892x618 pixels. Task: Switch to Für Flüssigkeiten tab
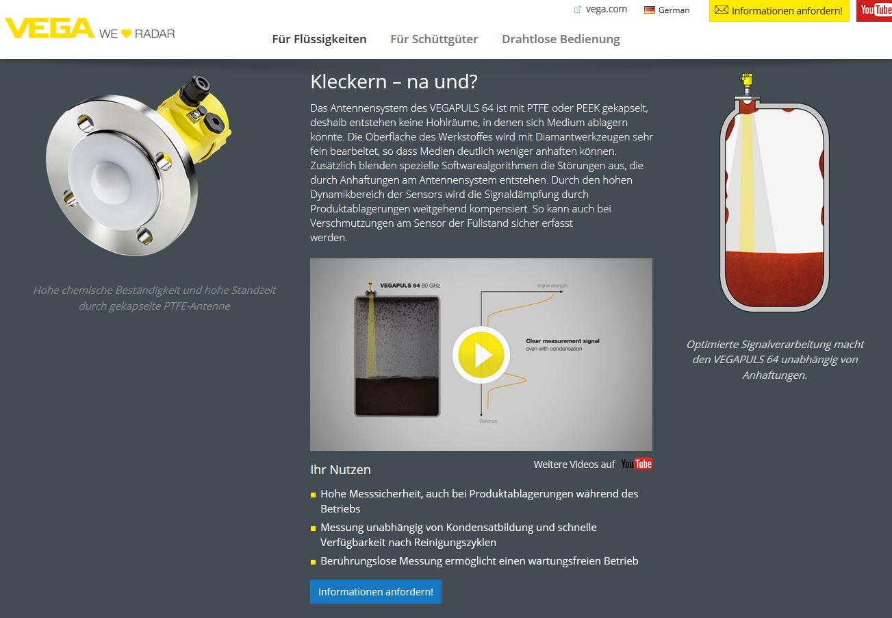coord(319,39)
